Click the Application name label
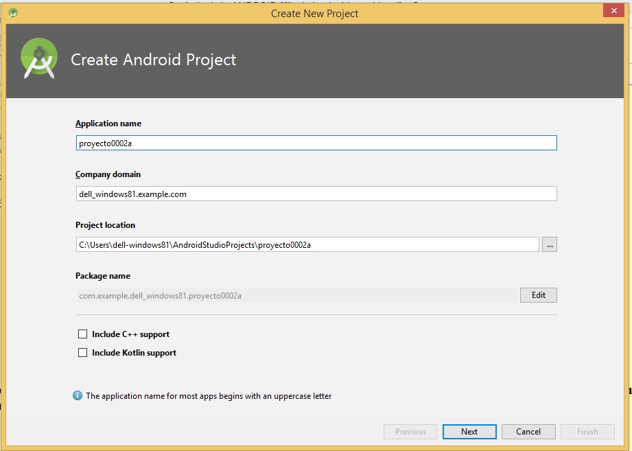This screenshot has width=632, height=451. [108, 124]
